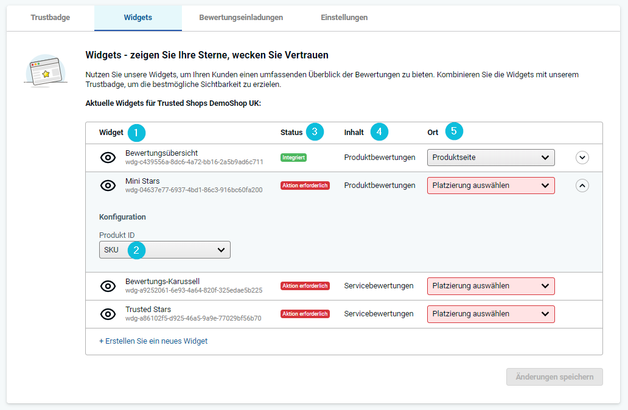Image resolution: width=628 pixels, height=410 pixels.
Task: Click Mini Stars red Aktion erforderlich badge
Action: click(305, 186)
